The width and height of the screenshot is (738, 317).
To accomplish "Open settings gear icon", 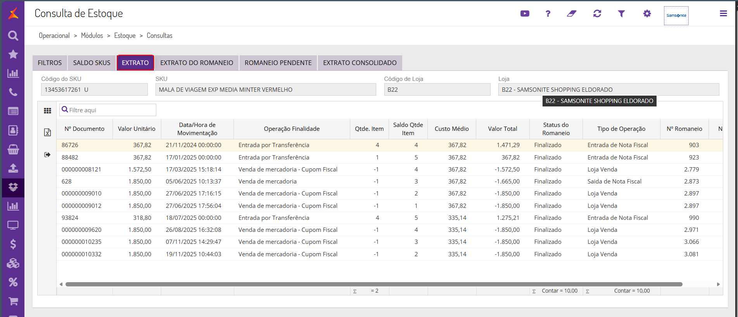I will 647,14.
